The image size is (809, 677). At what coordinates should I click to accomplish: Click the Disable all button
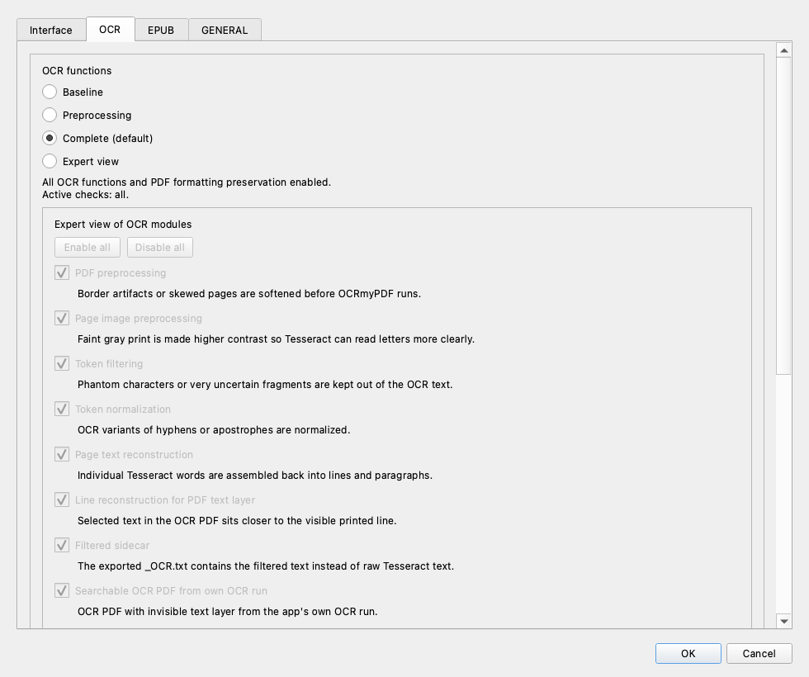tap(160, 247)
